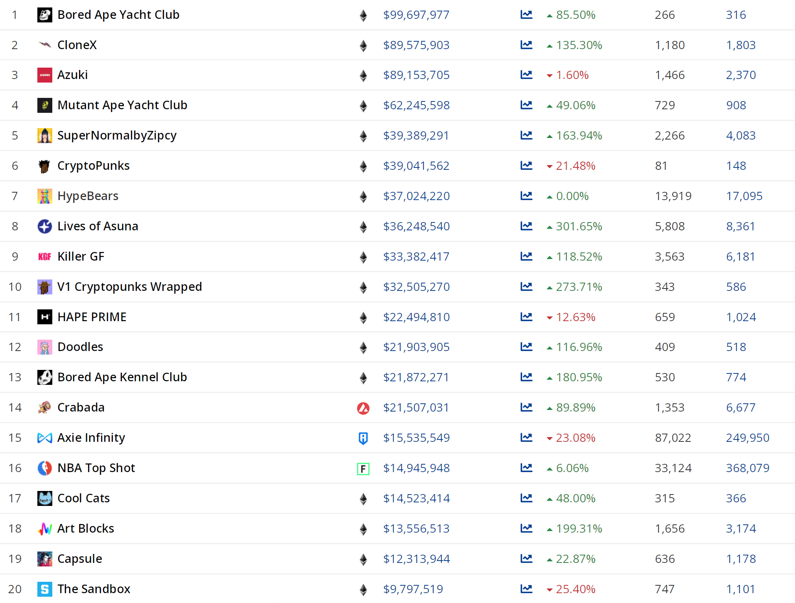The width and height of the screenshot is (795, 603).
Task: Click the 12.63% decrease for HAPE PRIME
Action: pos(576,317)
